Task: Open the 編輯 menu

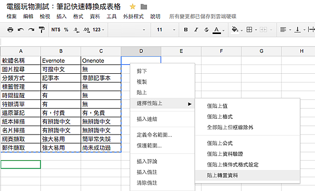Action: tap(28, 16)
